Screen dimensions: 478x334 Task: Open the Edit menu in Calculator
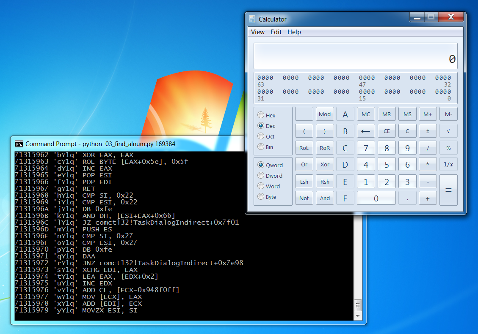[x=276, y=32]
